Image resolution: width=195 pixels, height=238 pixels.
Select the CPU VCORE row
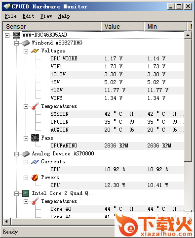117,58
